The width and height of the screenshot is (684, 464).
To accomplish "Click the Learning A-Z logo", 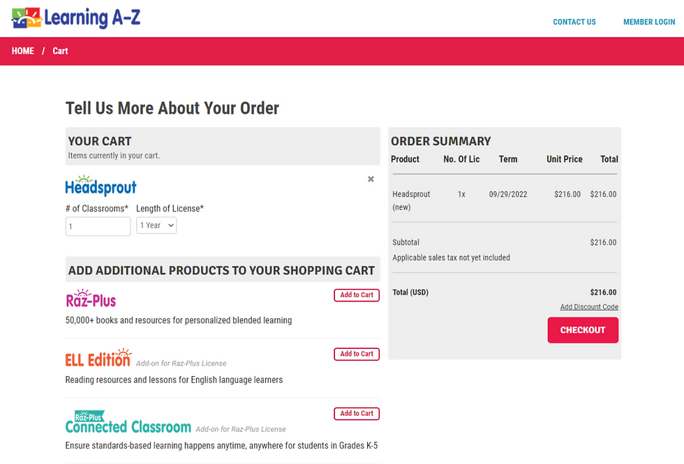I will 76,18.
